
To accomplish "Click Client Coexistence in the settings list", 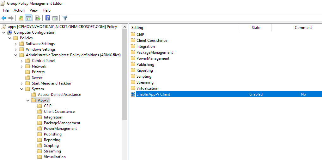I will coord(152,41).
